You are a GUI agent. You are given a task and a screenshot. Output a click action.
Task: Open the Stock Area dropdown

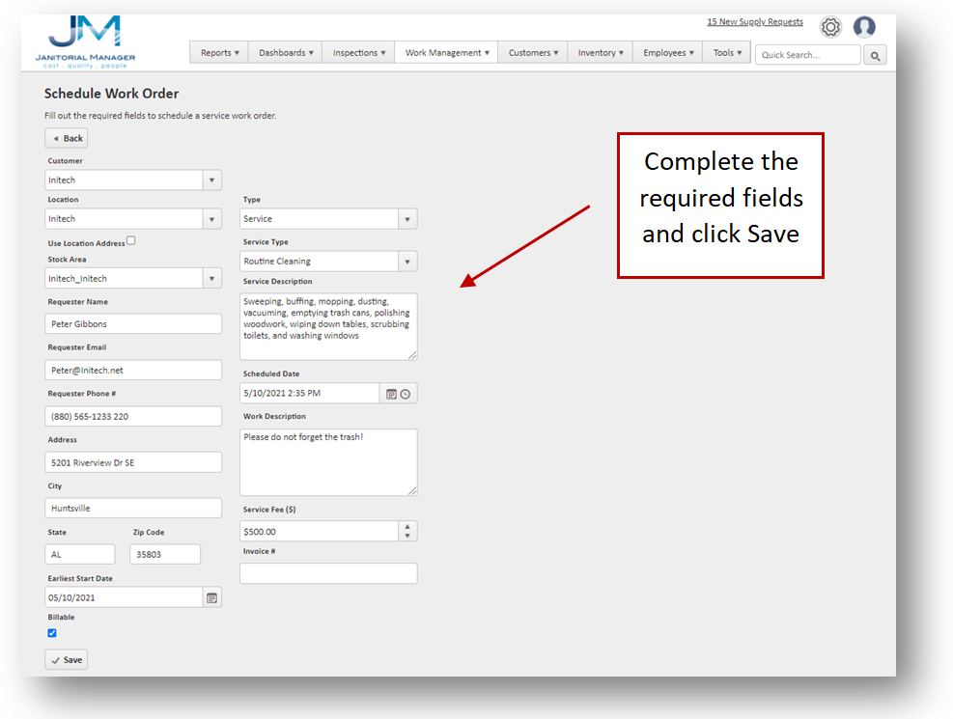(211, 279)
